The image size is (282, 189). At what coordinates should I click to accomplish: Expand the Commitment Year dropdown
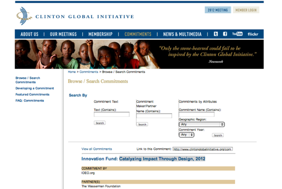(x=186, y=135)
